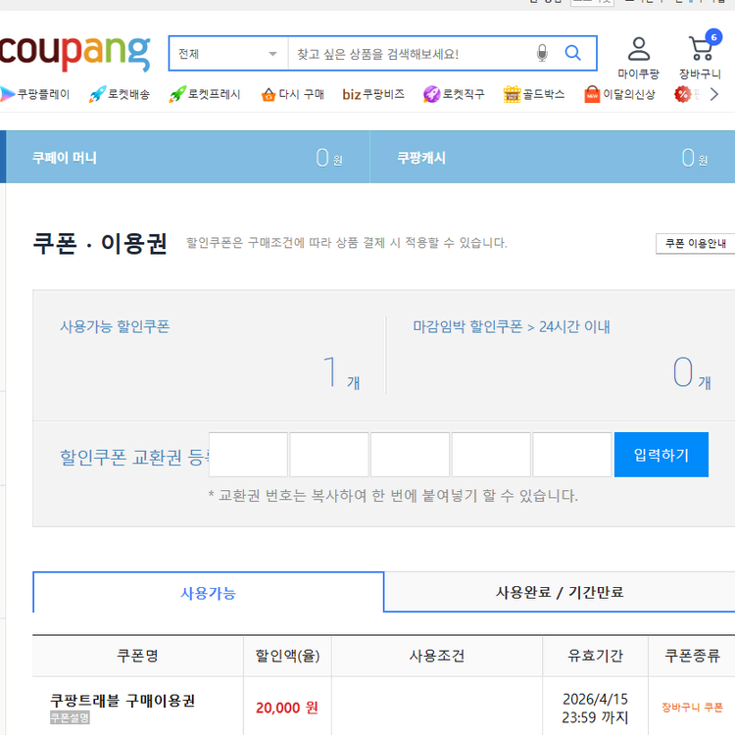This screenshot has height=735, width=735.
Task: Go to 로켓배송 rocket delivery
Action: pyautogui.click(x=120, y=94)
